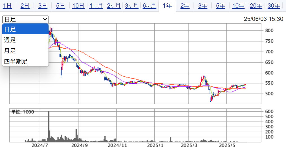Switch to the 1日 time range tab

7,6
